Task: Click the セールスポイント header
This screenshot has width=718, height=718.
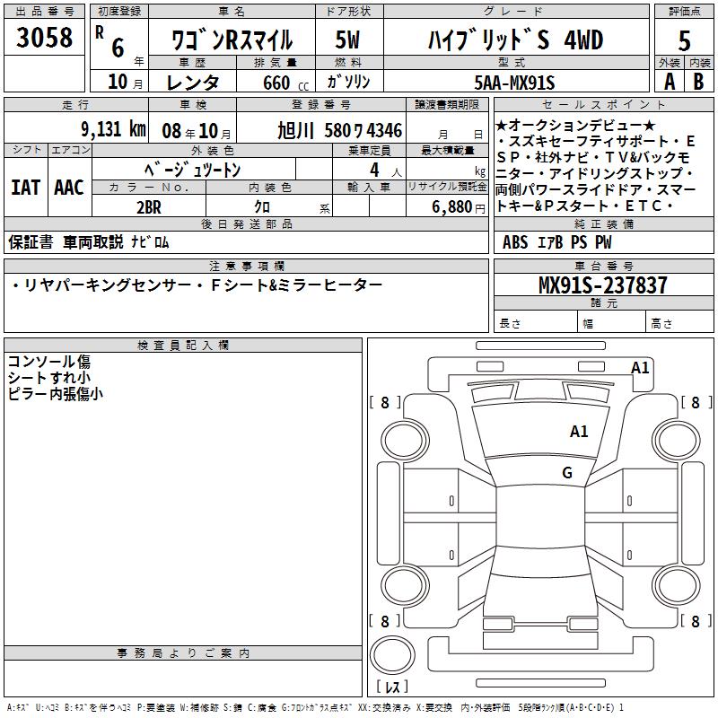Action: click(x=603, y=105)
